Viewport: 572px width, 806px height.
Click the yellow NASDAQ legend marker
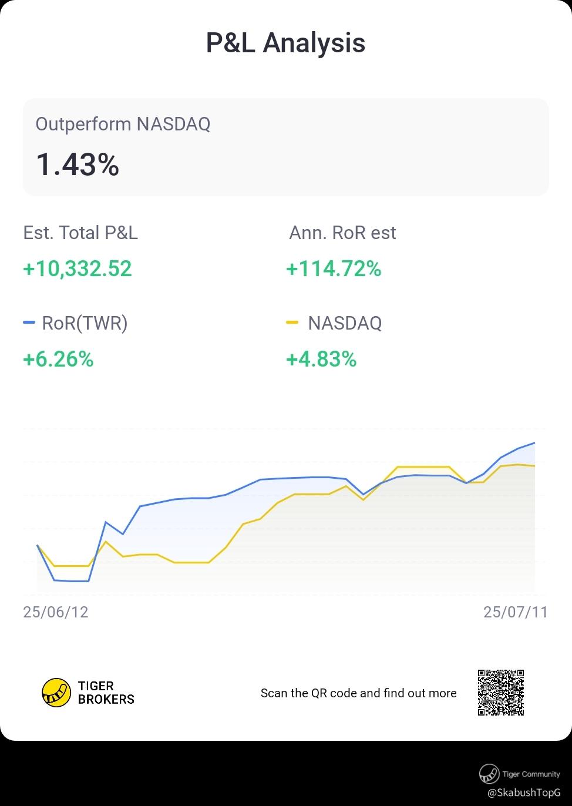292,323
